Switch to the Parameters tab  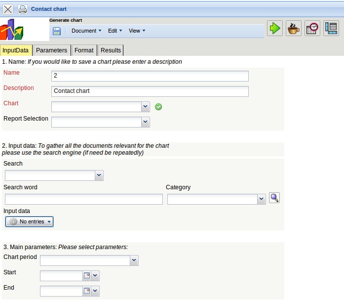pyautogui.click(x=51, y=50)
